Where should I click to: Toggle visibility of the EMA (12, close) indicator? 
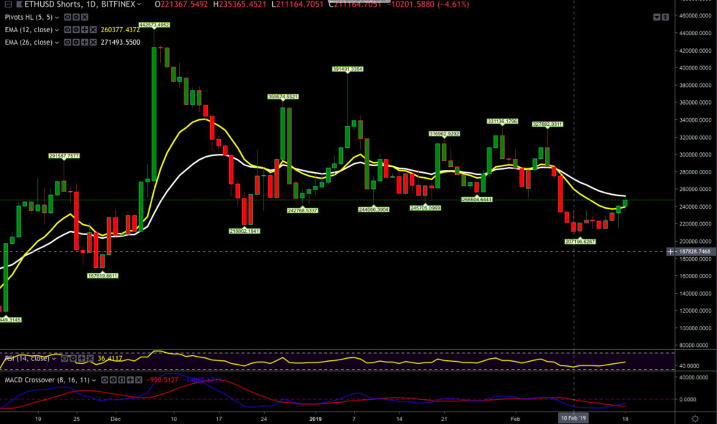point(67,29)
